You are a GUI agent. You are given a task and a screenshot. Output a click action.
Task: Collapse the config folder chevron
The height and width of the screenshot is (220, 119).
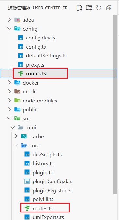point(9,29)
